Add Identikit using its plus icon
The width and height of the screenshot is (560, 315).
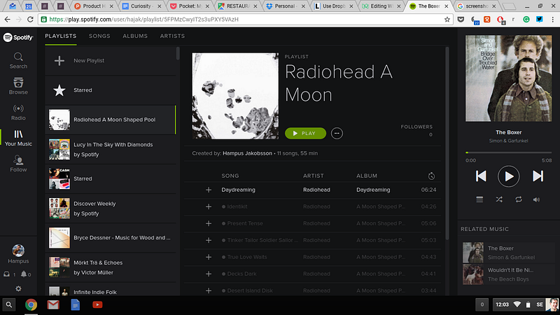[209, 206]
